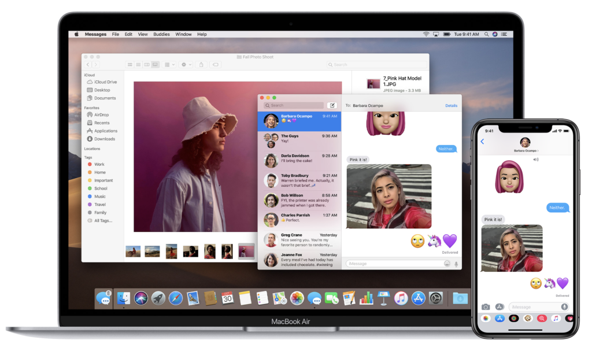592x351 pixels.
Task: Expand Barbara Ocampo contact info on iPhone
Action: [525, 145]
